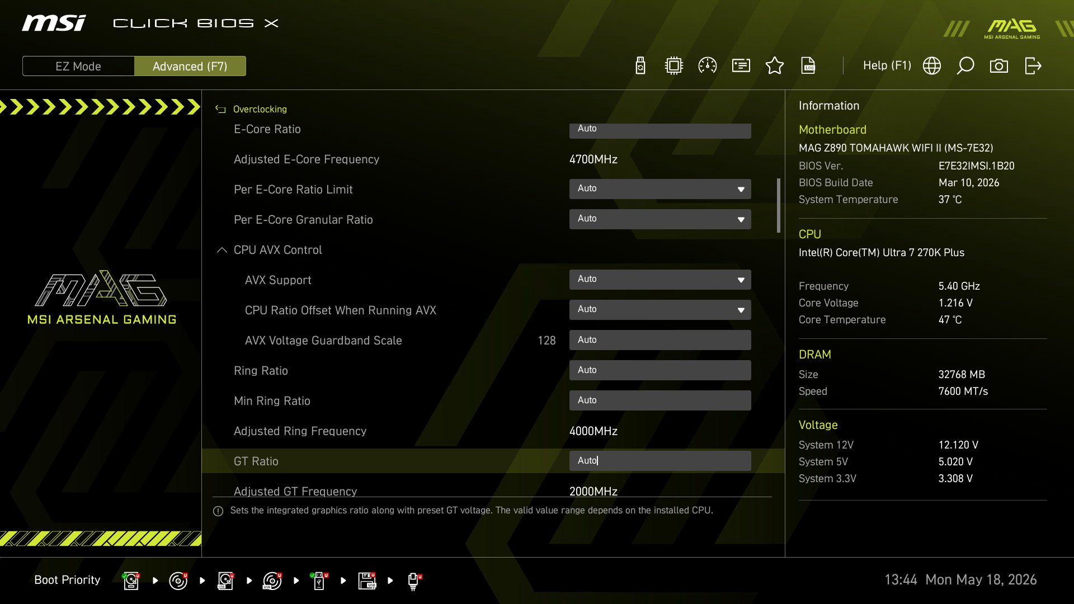Viewport: 1074px width, 604px height.
Task: Open the hardware monitor gauge icon
Action: 708,66
